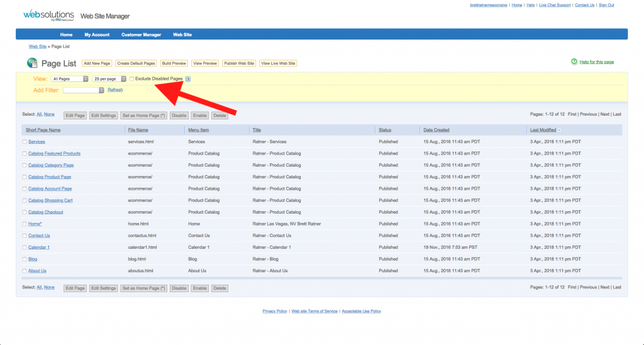This screenshot has height=345, width=644.
Task: Select the Catalog Account Page checkbox
Action: click(x=25, y=189)
